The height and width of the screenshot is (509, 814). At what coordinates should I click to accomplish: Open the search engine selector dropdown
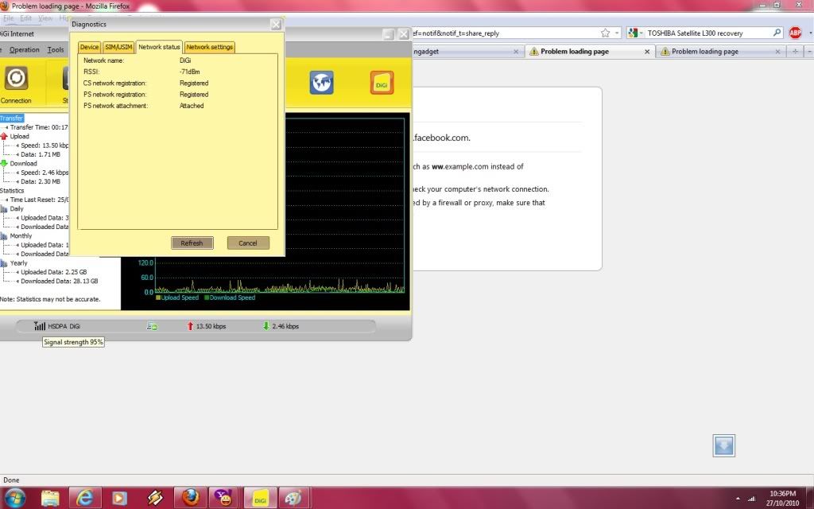[x=635, y=33]
